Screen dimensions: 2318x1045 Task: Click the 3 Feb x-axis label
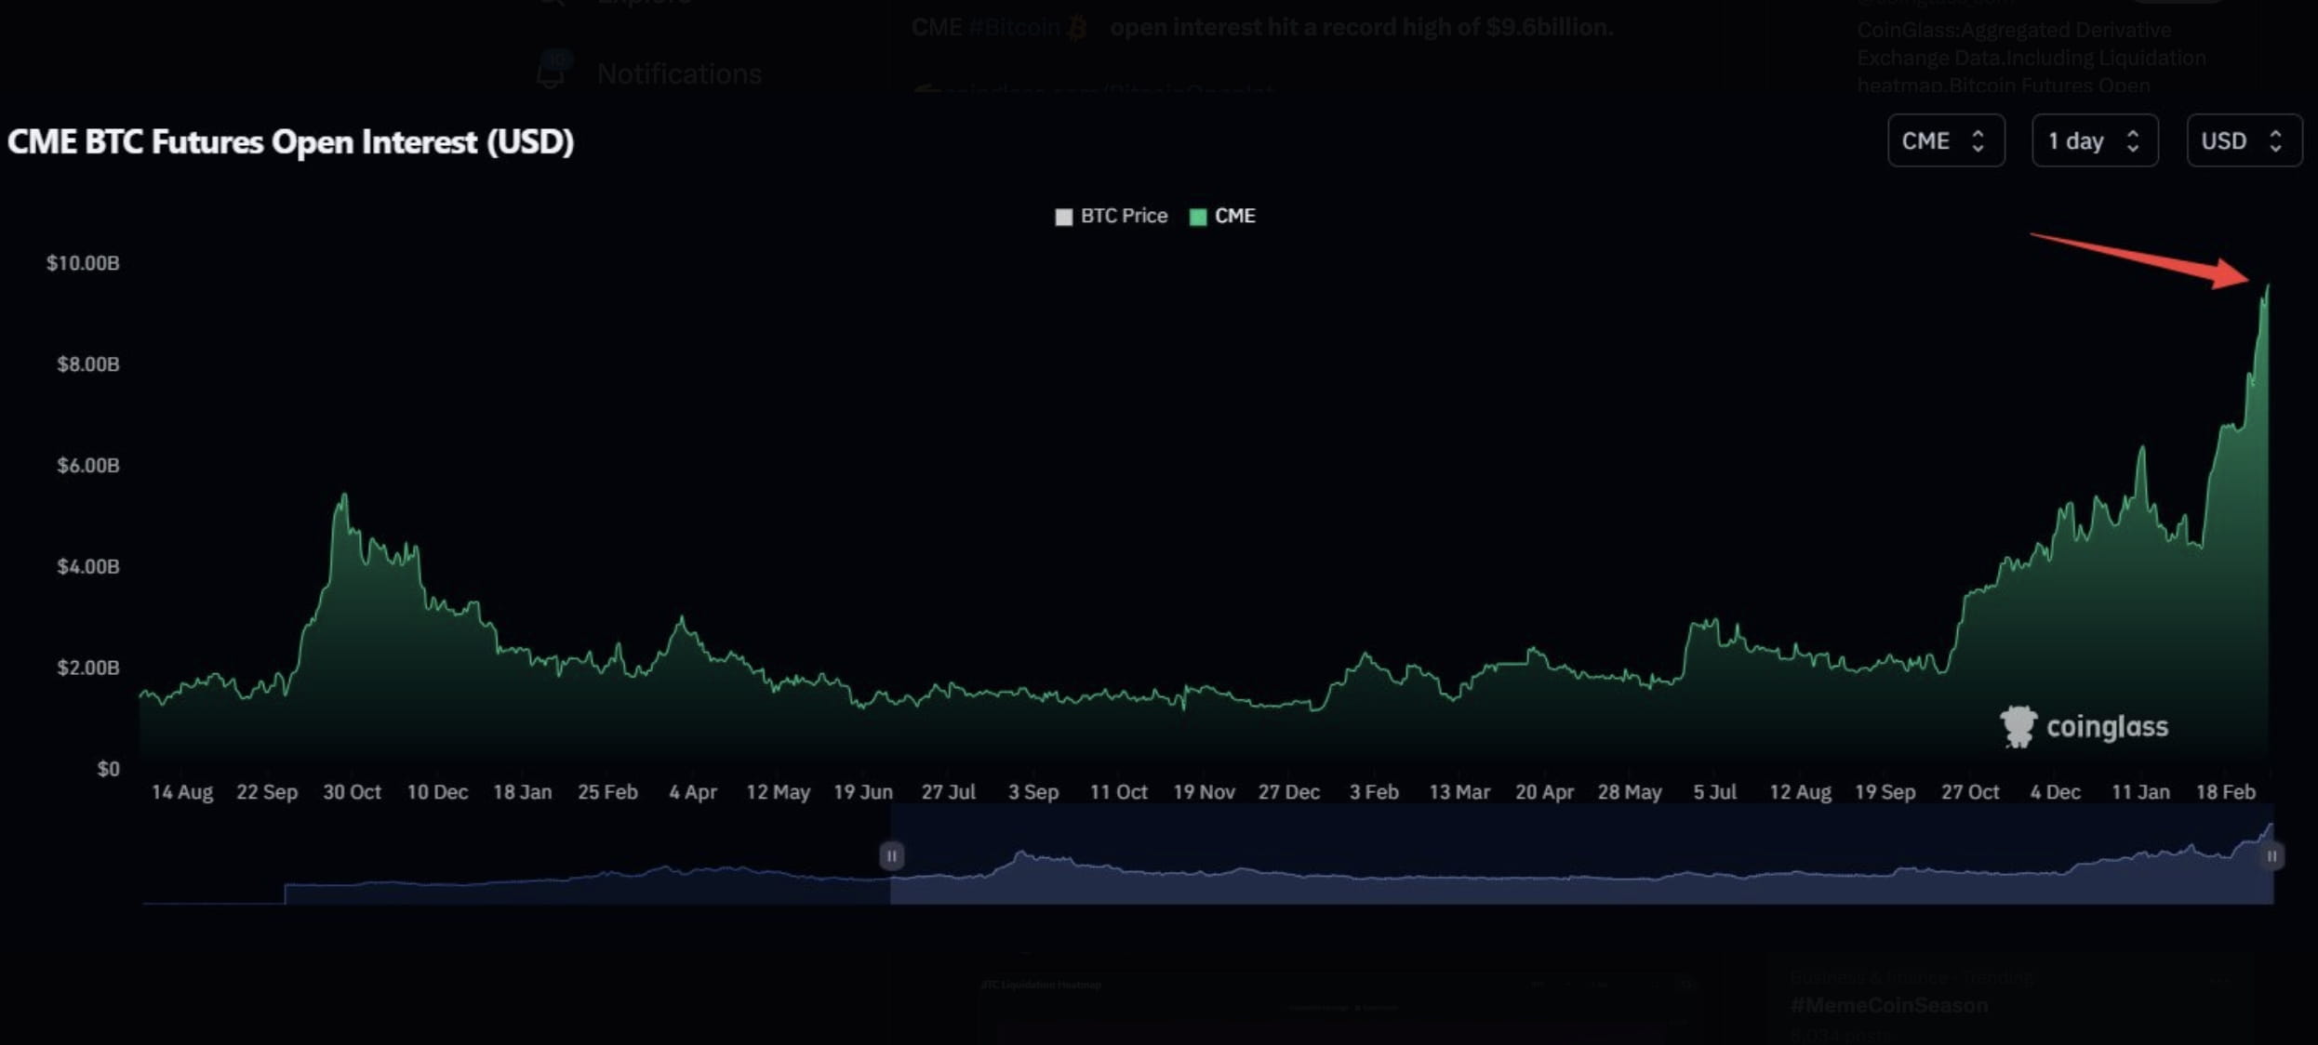tap(1374, 792)
